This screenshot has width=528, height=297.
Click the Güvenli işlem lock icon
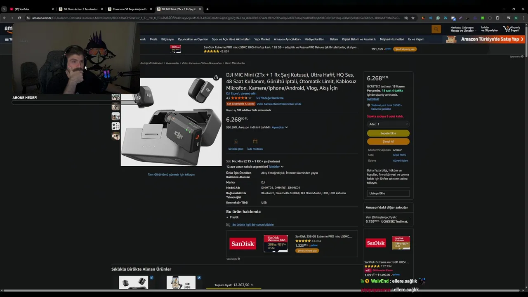[236, 141]
